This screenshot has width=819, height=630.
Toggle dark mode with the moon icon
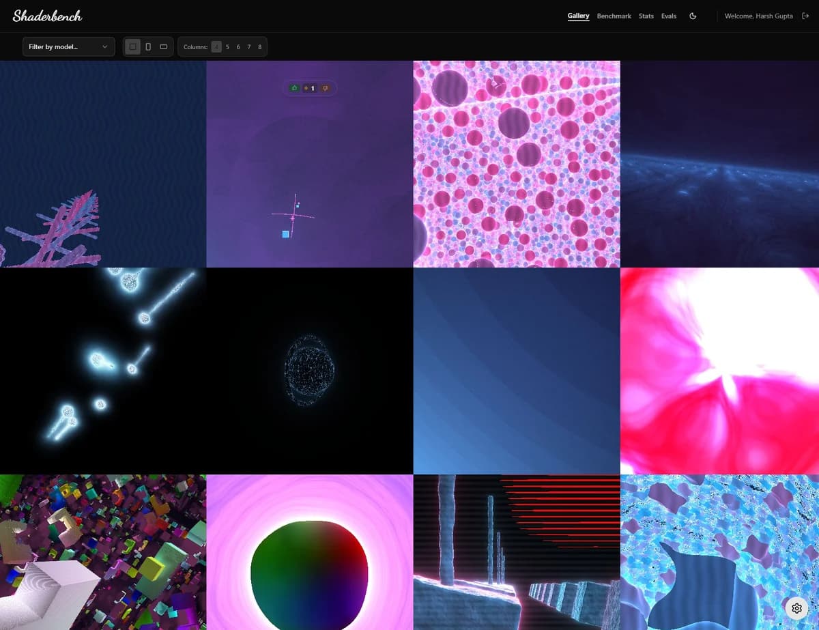pos(692,16)
